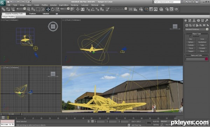Toggle the Graphite Modeling Tools ribbon icon
Image resolution: width=210 pixels, height=127 pixels.
[146, 9]
